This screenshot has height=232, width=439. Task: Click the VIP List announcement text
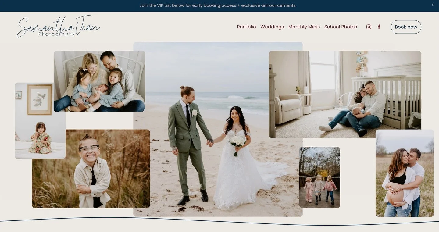click(218, 5)
